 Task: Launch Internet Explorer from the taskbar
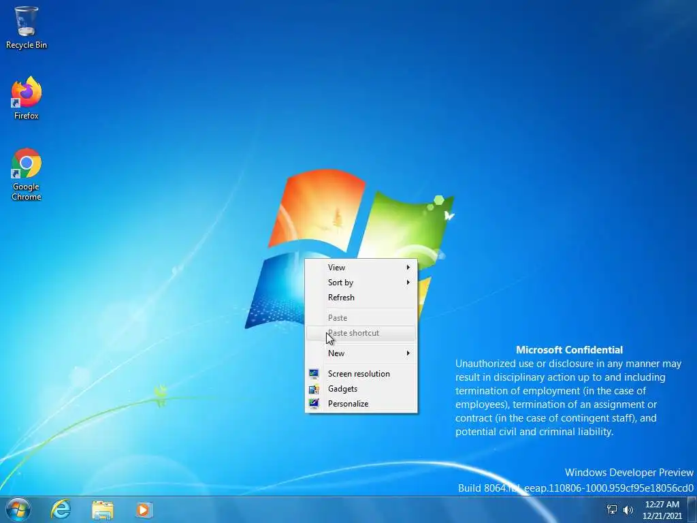(x=61, y=509)
